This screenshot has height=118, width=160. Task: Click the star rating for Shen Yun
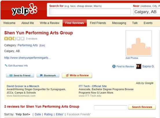click(14, 38)
